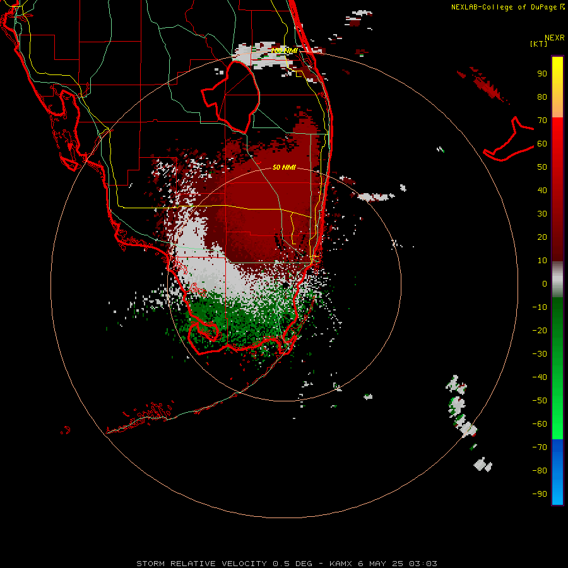Click the 70 value on the velocity scale
The height and width of the screenshot is (568, 568).
tap(542, 121)
